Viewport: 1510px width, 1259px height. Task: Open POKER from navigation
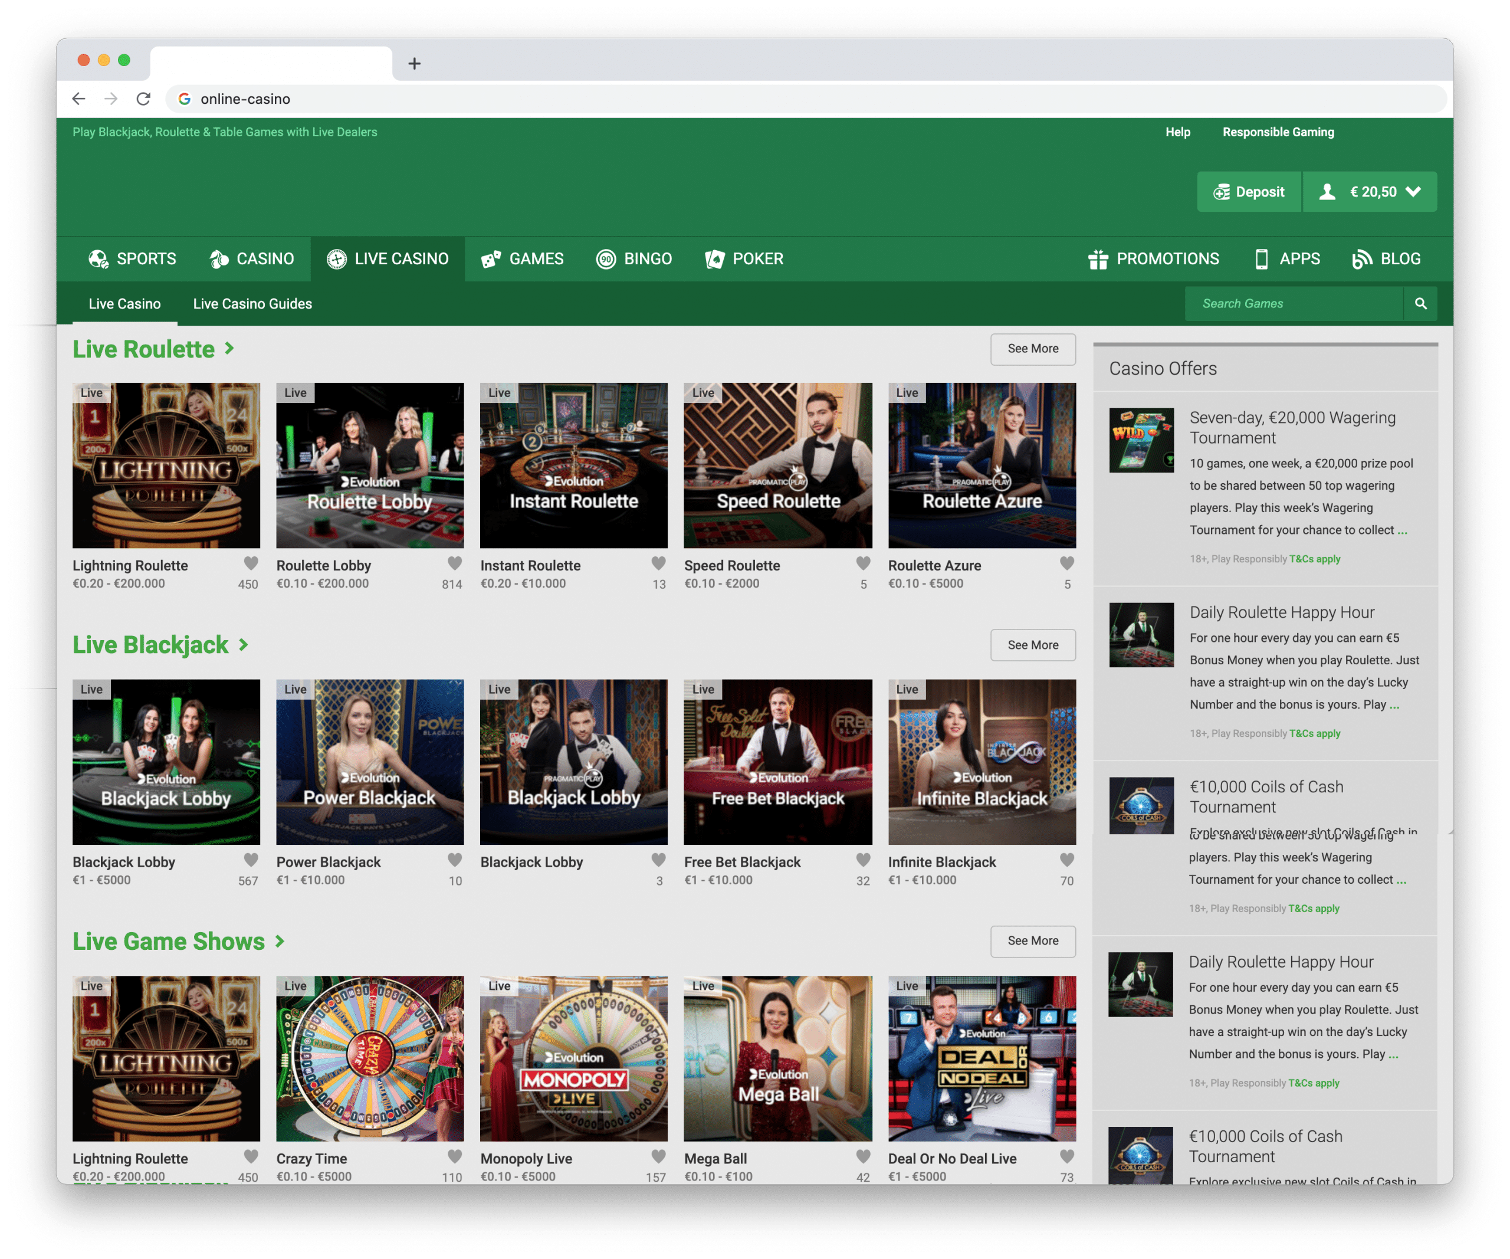point(744,259)
